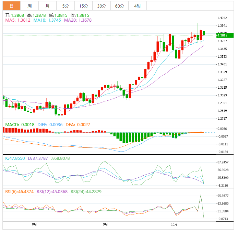This screenshot has height=232, width=237.
Task: Select the 周 weekly chart tab
Action: 29,6
